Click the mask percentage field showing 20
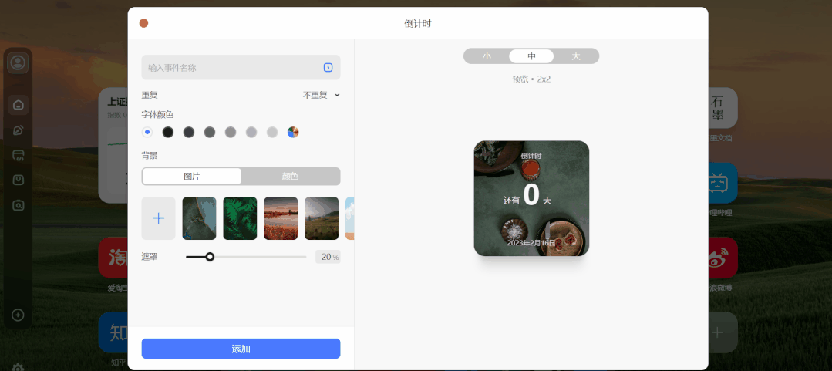Viewport: 832px width, 371px height. coord(328,257)
